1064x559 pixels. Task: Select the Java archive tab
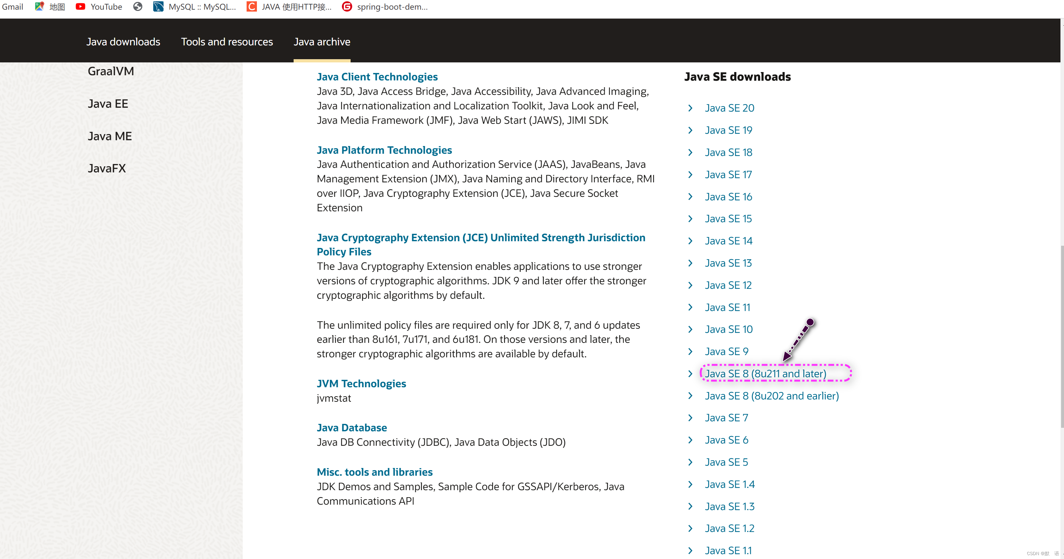tap(322, 42)
